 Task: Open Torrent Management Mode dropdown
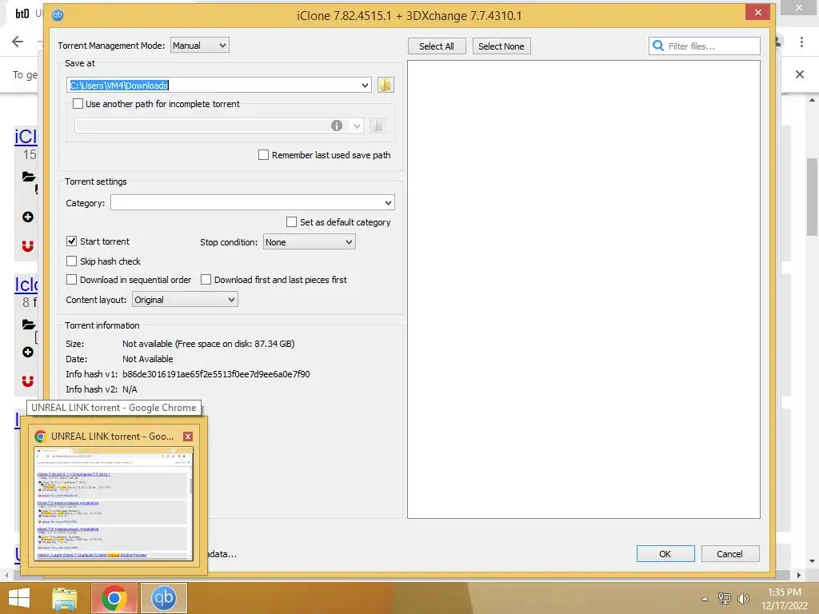click(x=199, y=46)
